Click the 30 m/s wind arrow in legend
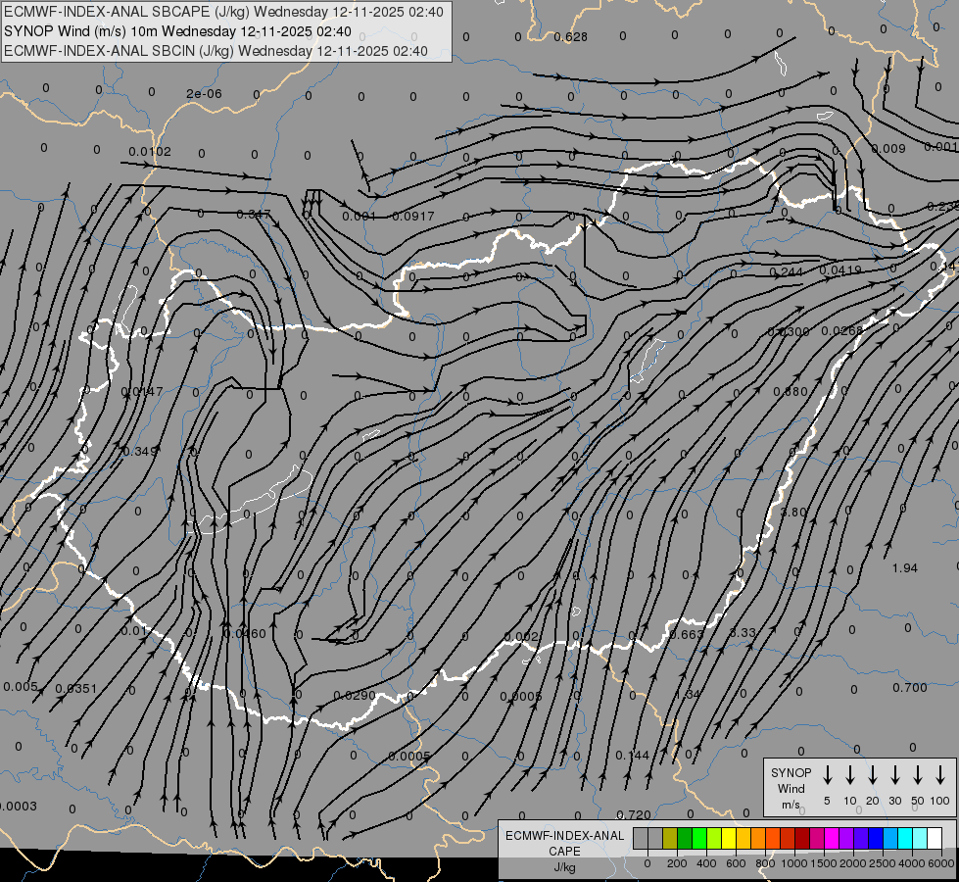Viewport: 959px width, 882px height. [894, 775]
